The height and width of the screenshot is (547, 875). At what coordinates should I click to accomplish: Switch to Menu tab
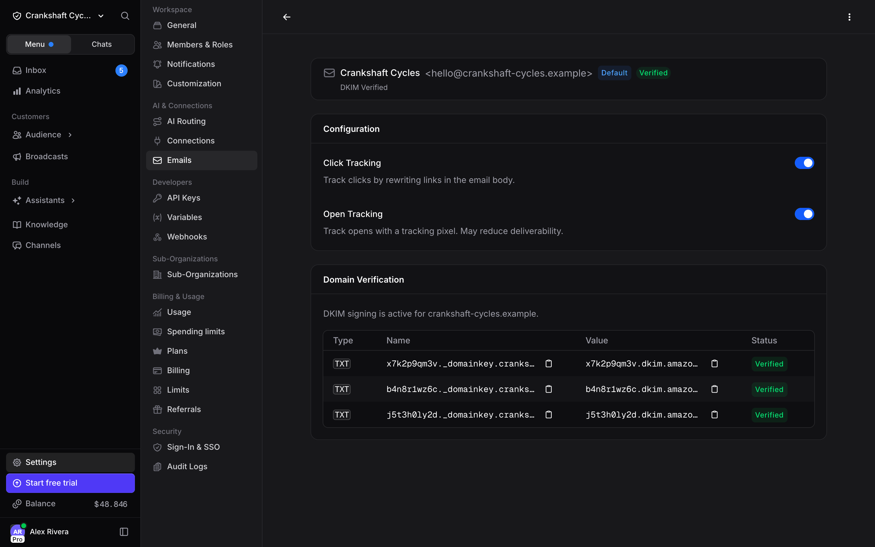point(39,44)
